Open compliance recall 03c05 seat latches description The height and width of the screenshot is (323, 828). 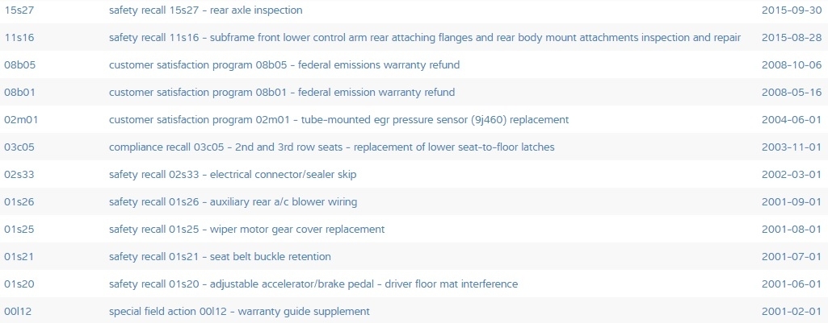click(331, 147)
